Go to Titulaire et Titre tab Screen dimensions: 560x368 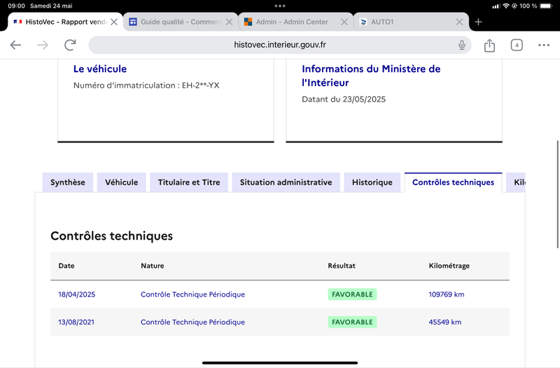[189, 182]
